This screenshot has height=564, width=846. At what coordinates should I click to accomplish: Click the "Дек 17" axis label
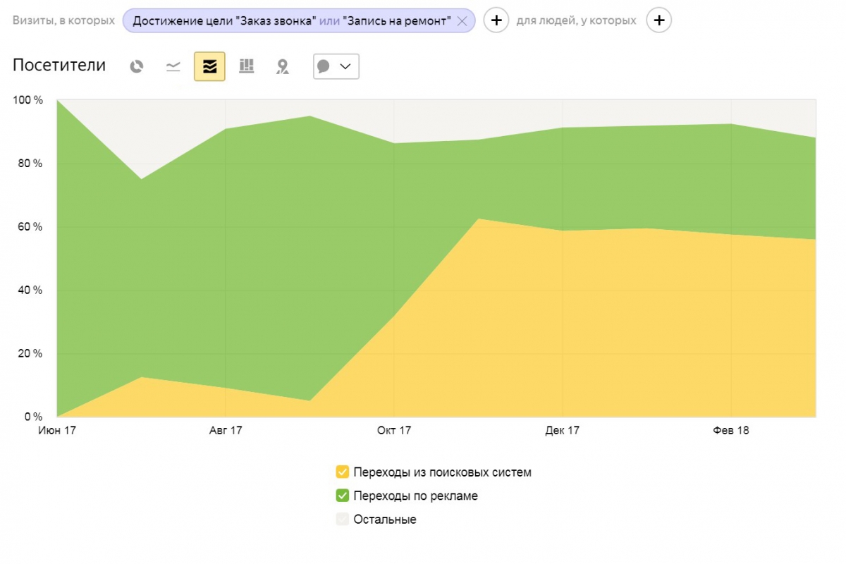tap(563, 430)
